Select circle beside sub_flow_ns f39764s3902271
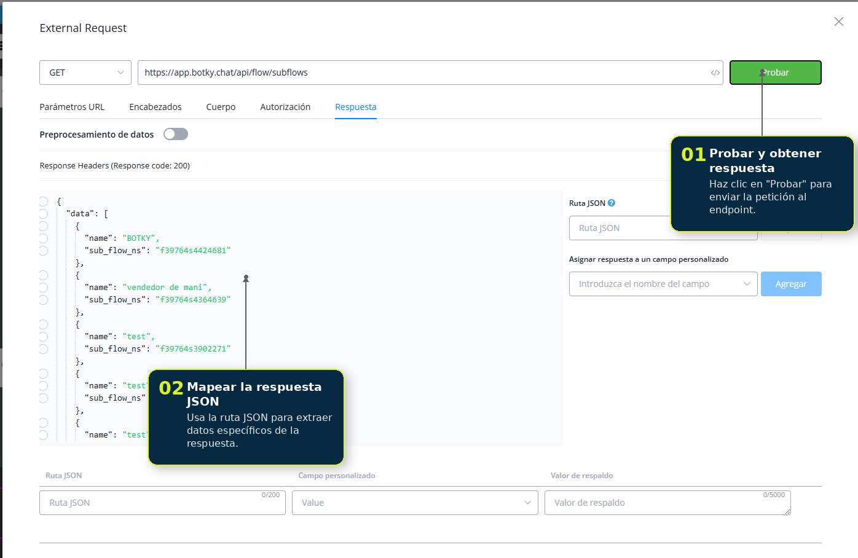This screenshot has width=858, height=558. click(43, 349)
